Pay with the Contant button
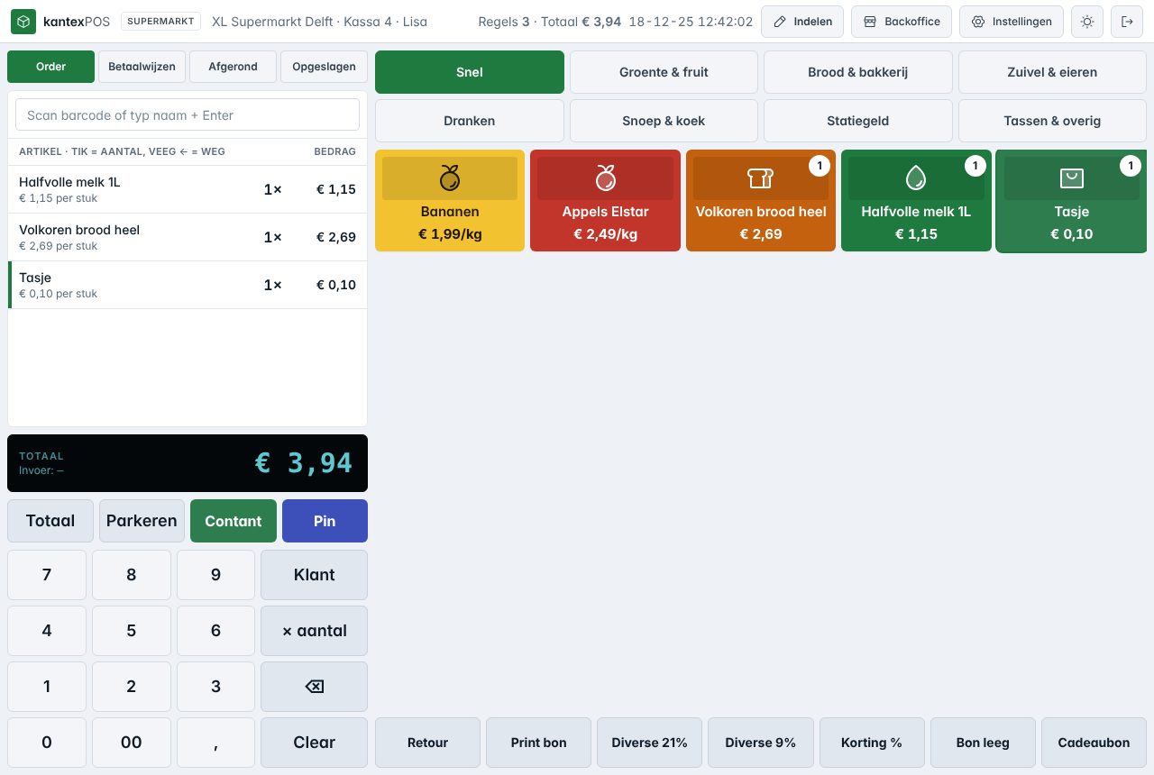Screen dimensions: 1154x775 pyautogui.click(x=234, y=521)
